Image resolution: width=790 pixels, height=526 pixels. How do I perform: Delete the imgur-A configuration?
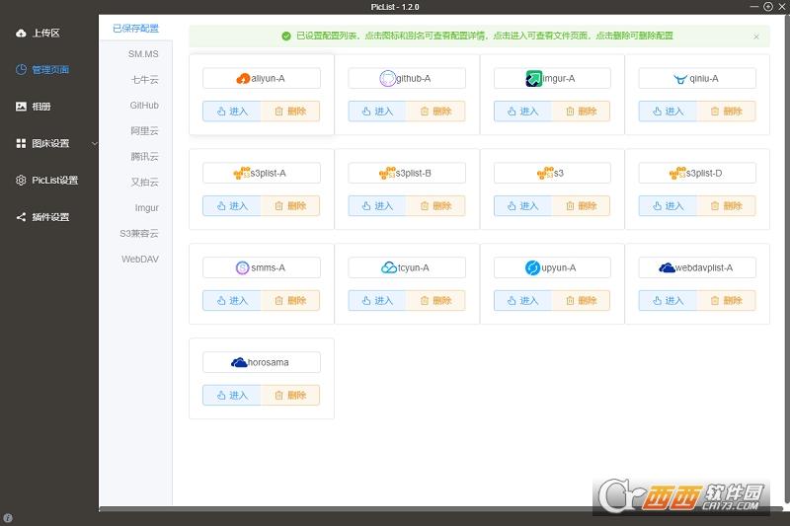click(x=581, y=112)
